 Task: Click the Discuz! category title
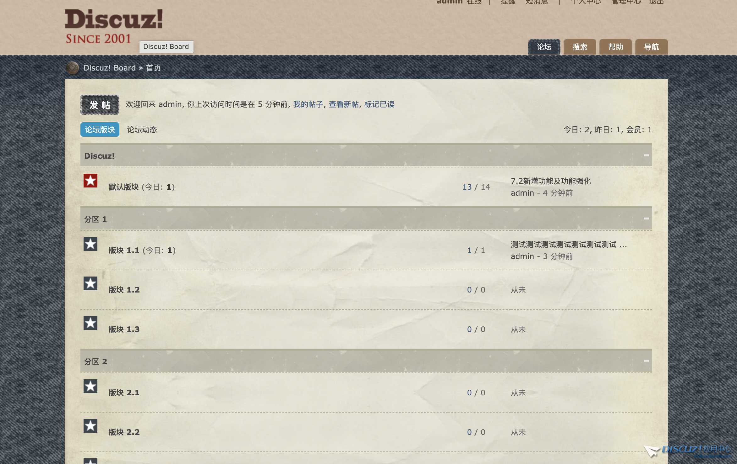tap(99, 156)
